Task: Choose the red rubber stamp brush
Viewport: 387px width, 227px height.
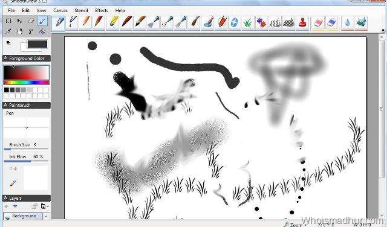Action: (x=302, y=23)
